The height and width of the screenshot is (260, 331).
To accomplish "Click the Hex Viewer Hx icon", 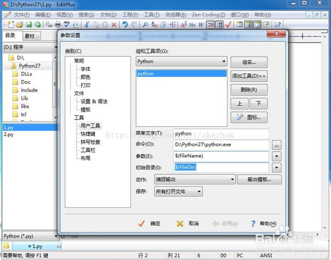I will (193, 25).
